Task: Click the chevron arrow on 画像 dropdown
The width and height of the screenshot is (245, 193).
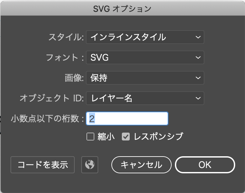Action: pyautogui.click(x=198, y=78)
